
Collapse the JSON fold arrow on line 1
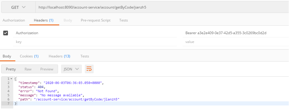coord(11,79)
